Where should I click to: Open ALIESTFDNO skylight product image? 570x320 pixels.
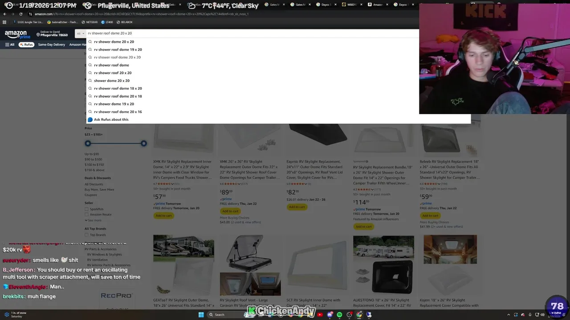click(383, 265)
